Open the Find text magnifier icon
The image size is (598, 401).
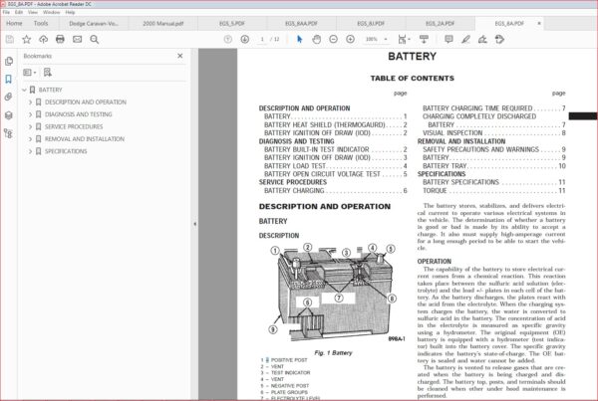point(95,39)
